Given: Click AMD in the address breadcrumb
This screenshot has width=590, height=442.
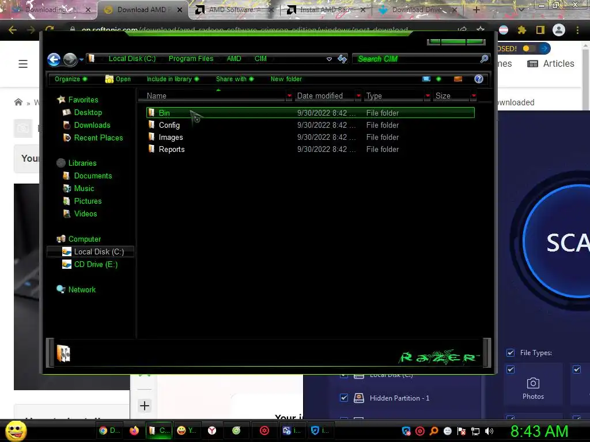Looking at the screenshot, I should tap(234, 59).
